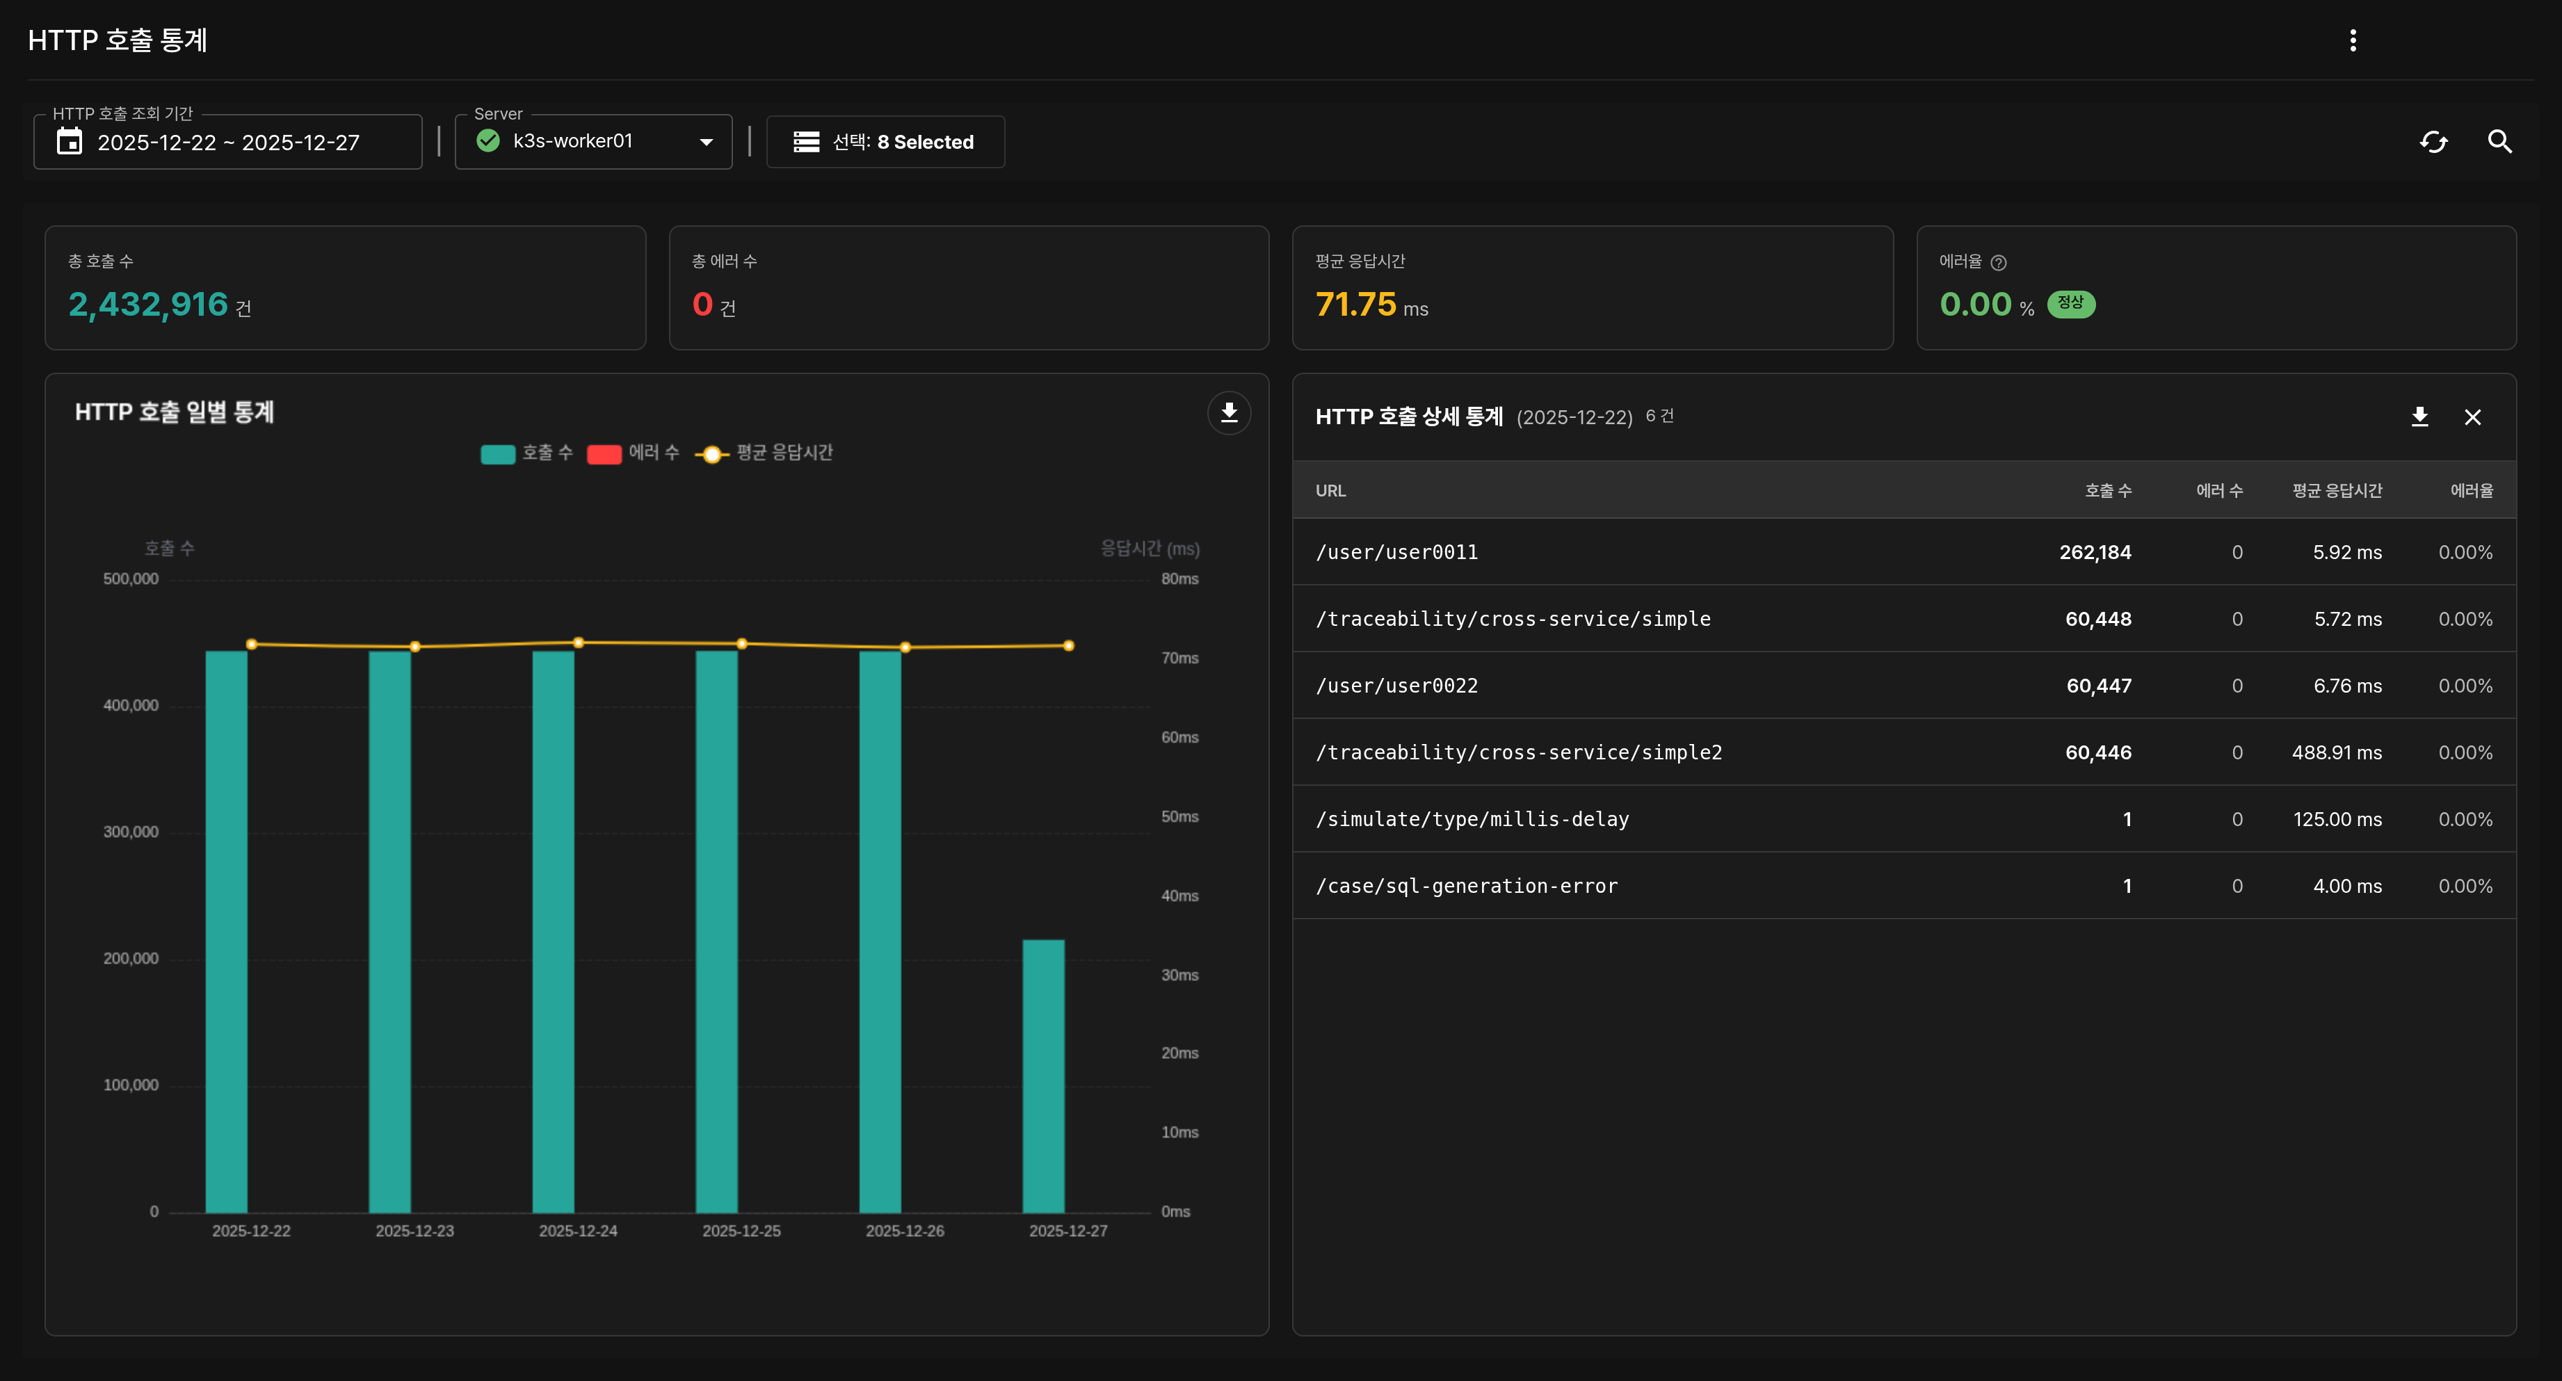2562x1381 pixels.
Task: Click the help icon beside 에러율
Action: 1998,262
